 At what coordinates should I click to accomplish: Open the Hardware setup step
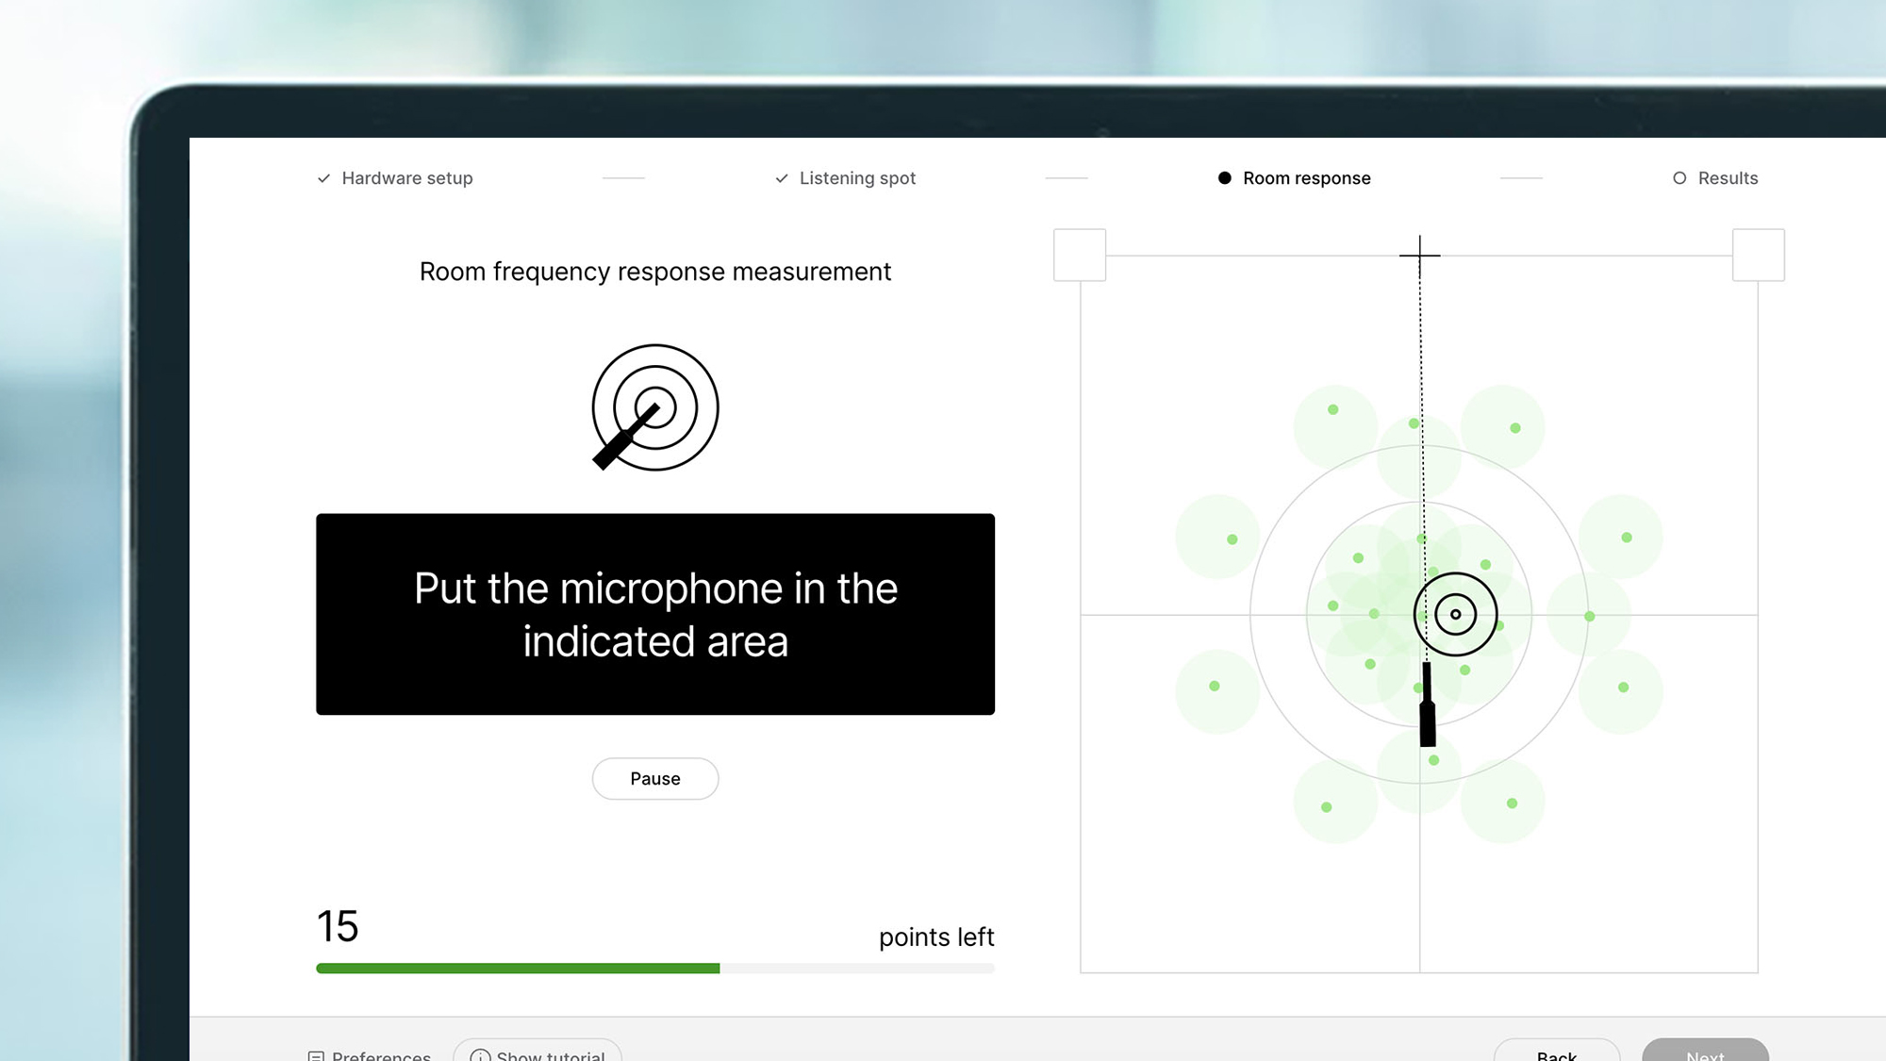click(x=406, y=178)
